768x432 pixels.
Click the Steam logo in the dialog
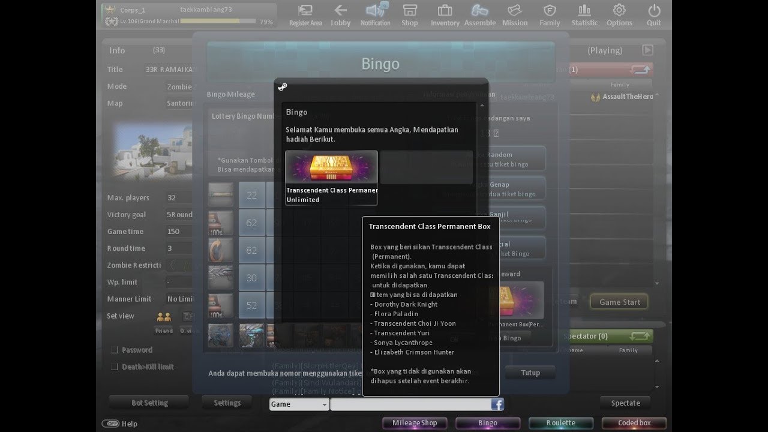[283, 87]
